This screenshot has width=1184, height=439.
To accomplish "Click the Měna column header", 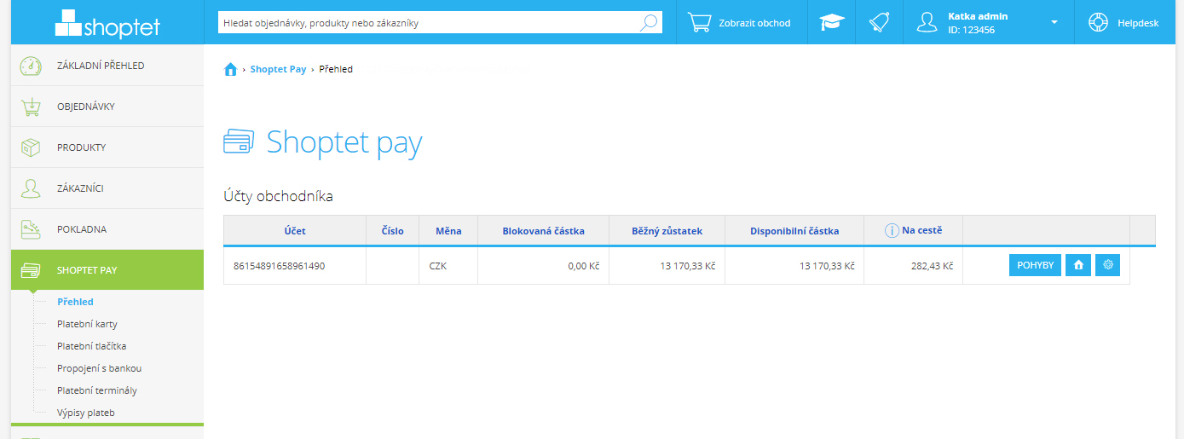I will (x=448, y=231).
